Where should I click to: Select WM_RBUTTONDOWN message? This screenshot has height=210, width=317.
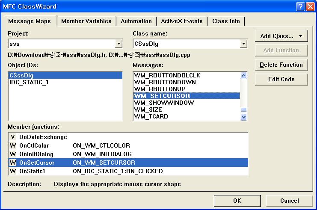tap(187, 82)
